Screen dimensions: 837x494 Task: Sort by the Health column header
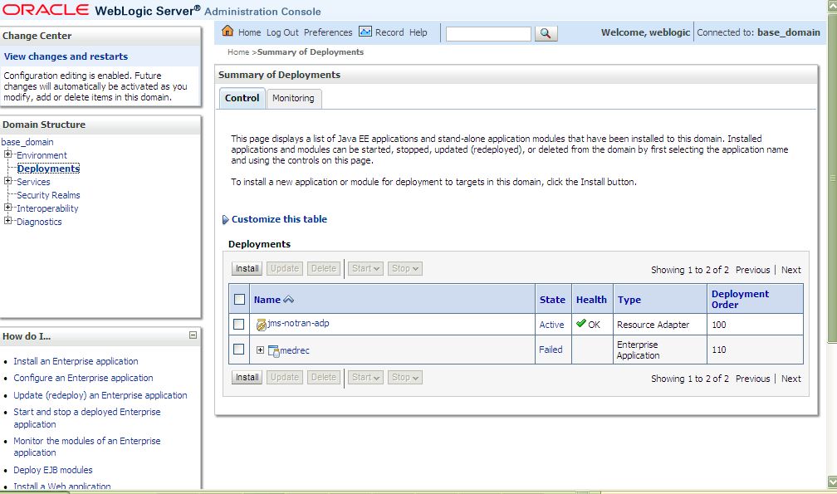pyautogui.click(x=591, y=300)
